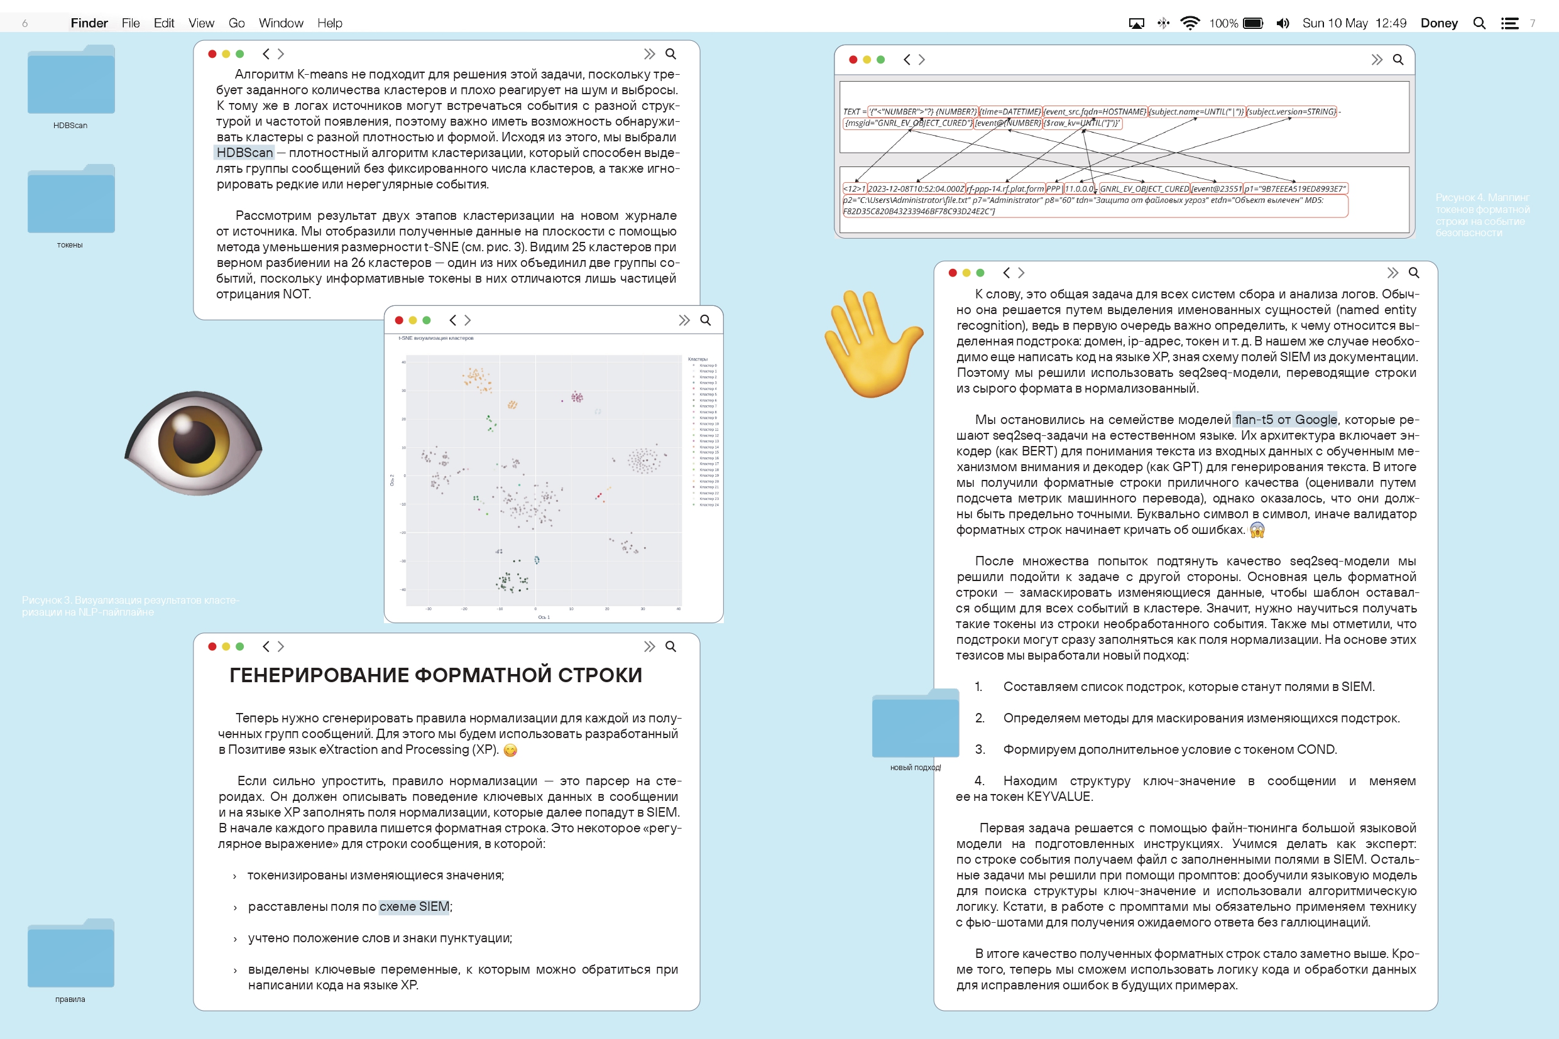
Task: Expand overflow chevrons in ГЕНЕРИРОВАНИЕ ФОРМАТНОЙ СТРОКИ window
Action: tap(649, 646)
